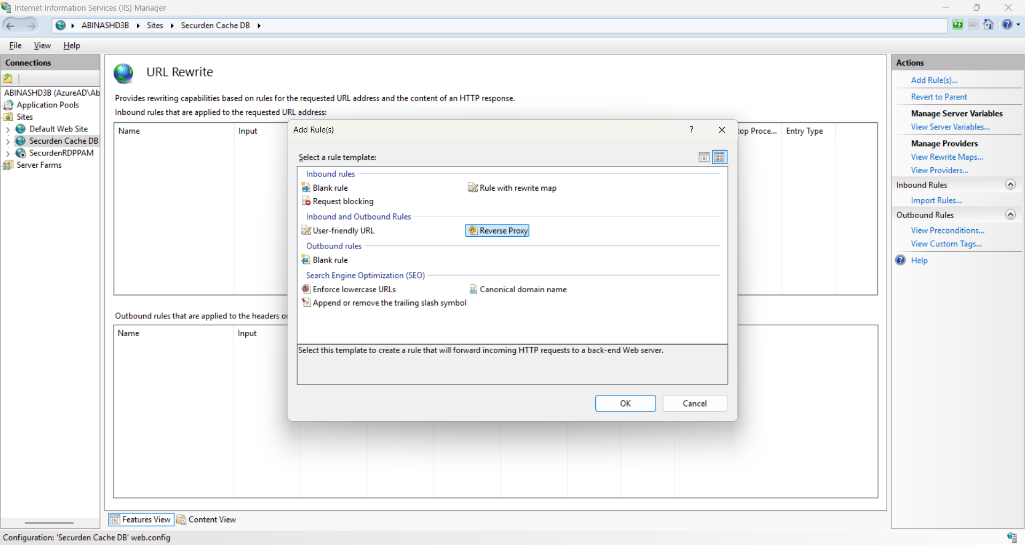Image resolution: width=1025 pixels, height=545 pixels.
Task: Switch template list to icons view
Action: click(719, 157)
